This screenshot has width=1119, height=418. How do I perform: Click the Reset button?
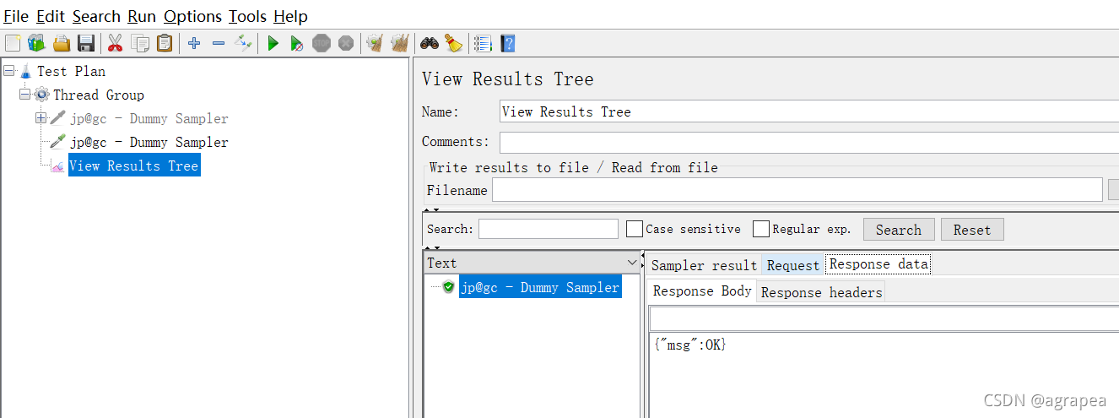tap(972, 230)
